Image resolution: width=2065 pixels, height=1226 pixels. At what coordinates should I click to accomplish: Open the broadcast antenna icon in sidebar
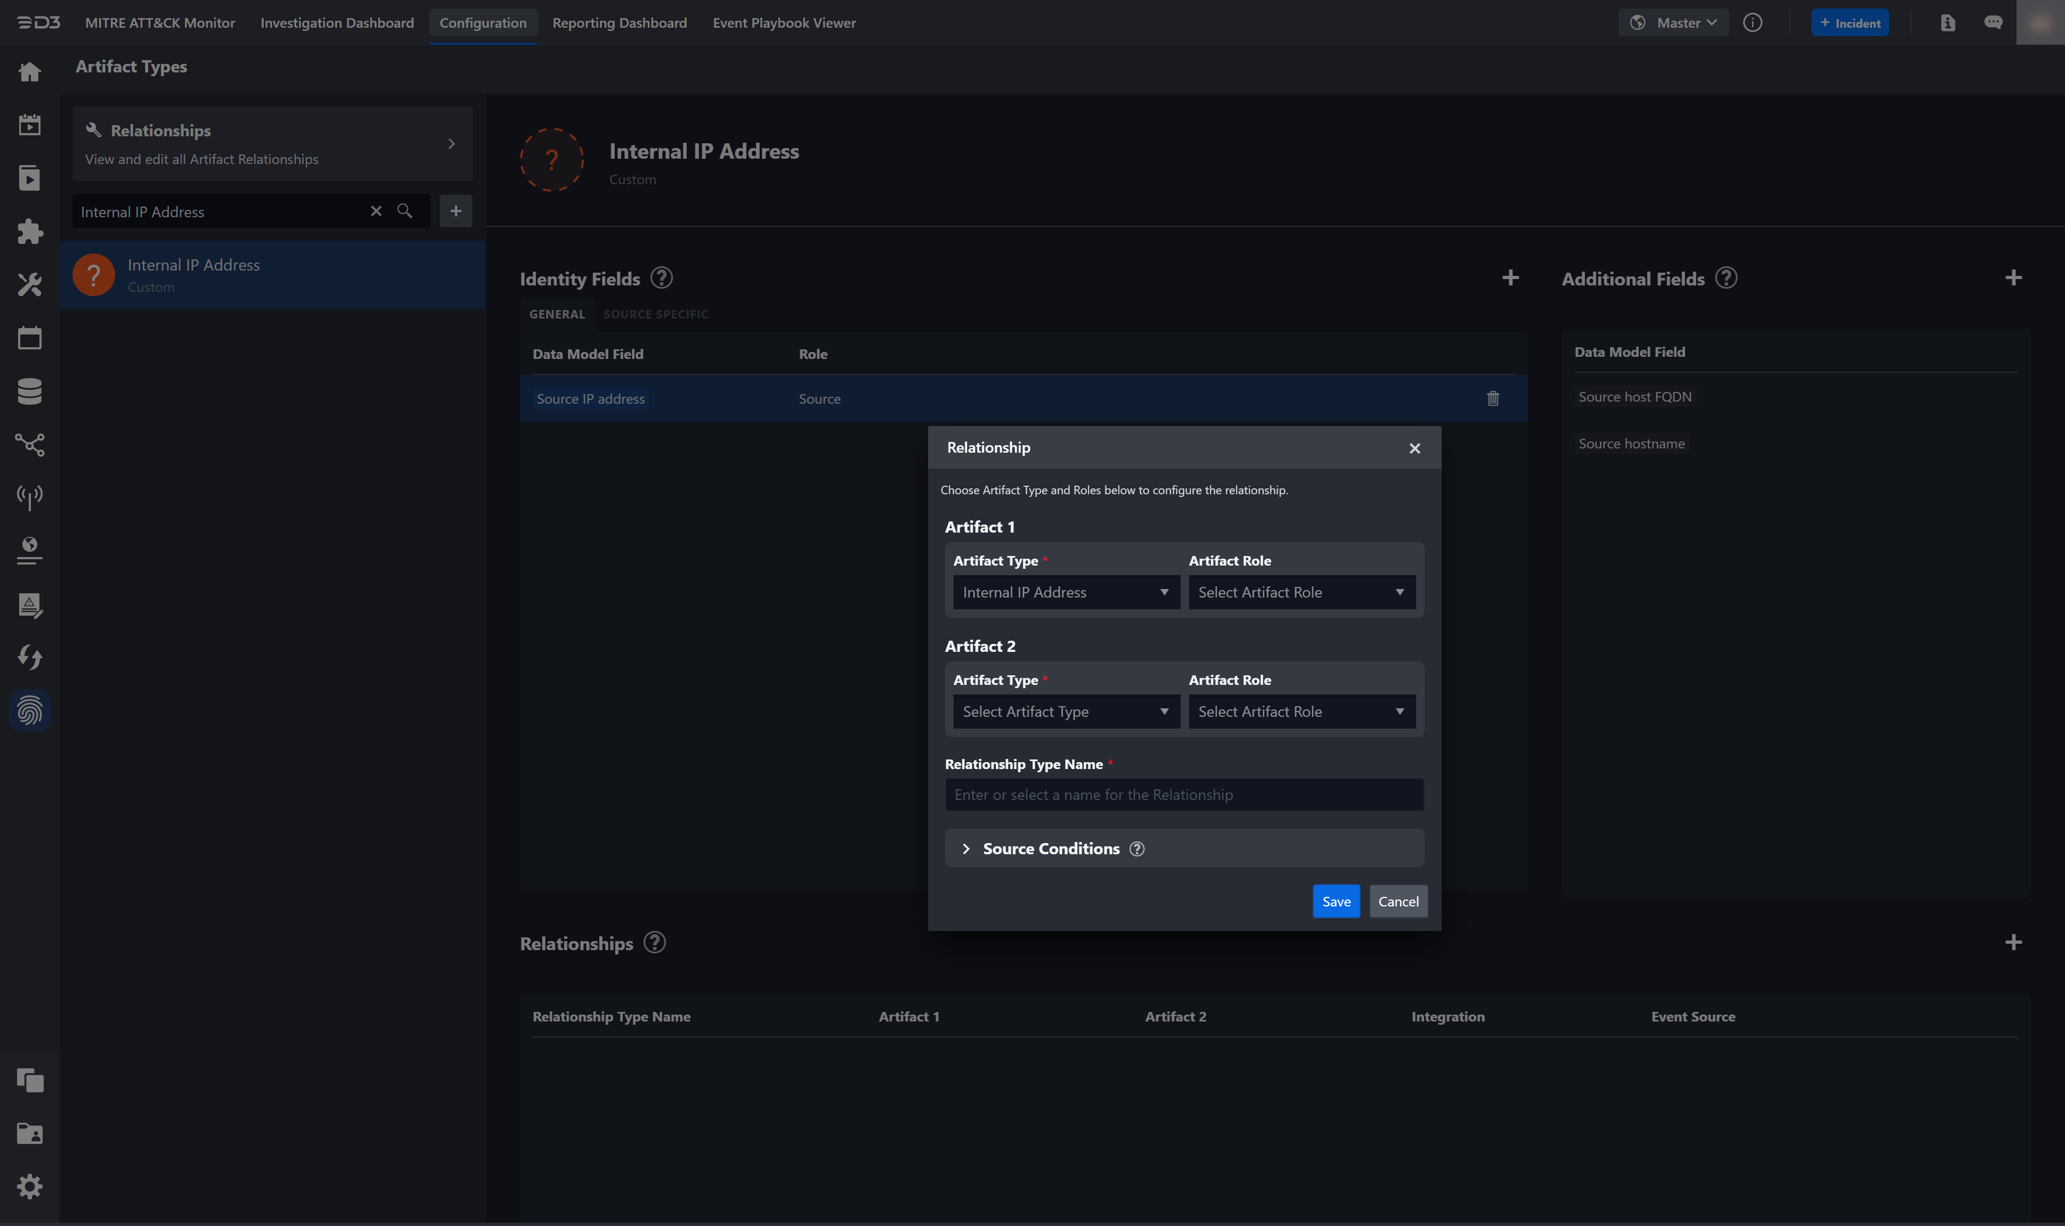click(x=30, y=497)
